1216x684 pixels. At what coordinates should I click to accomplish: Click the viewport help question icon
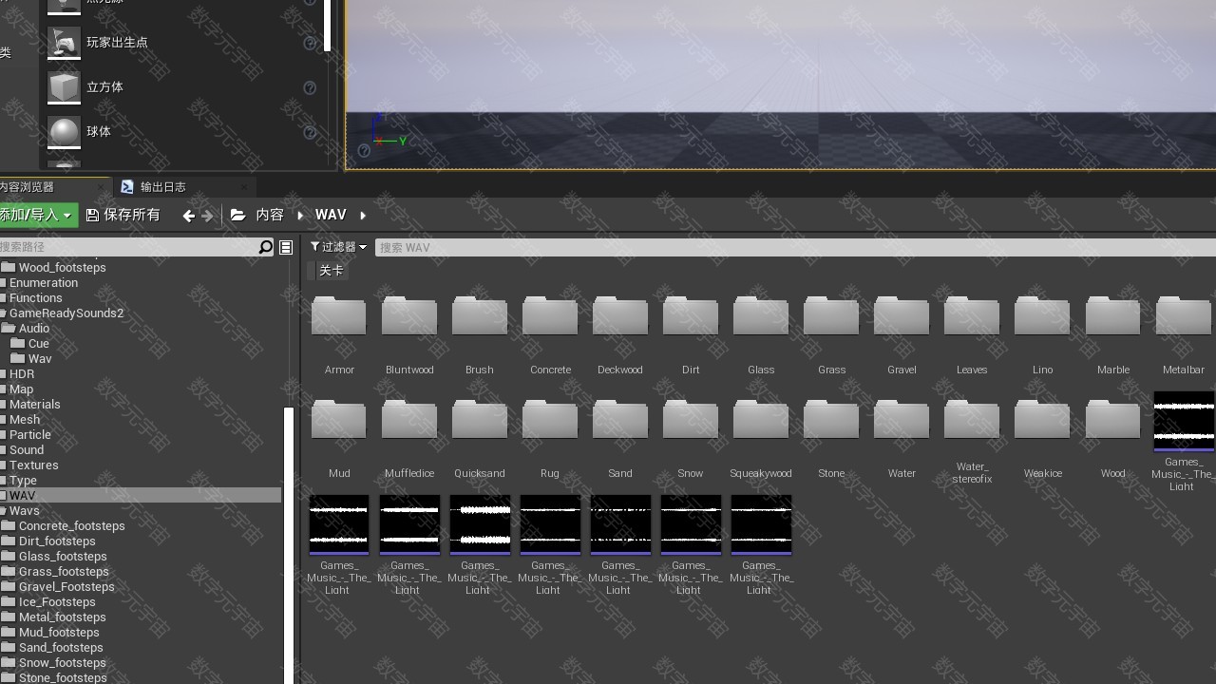[364, 150]
